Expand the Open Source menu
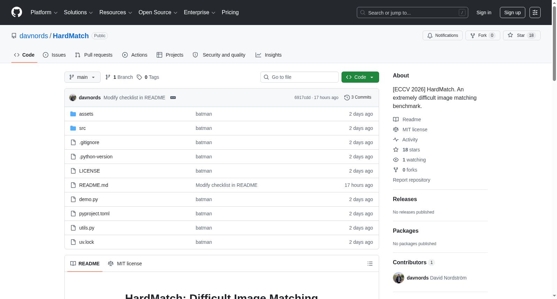The image size is (557, 299). tap(158, 13)
